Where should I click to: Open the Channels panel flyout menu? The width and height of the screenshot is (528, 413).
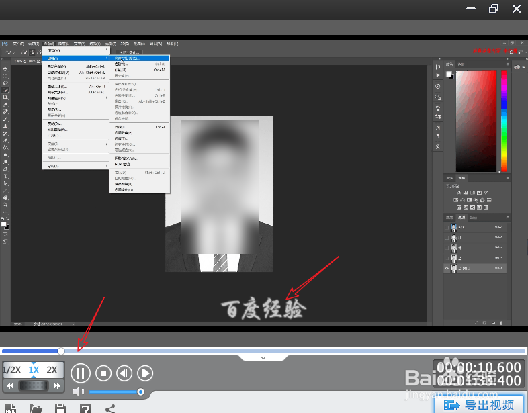[x=508, y=217]
